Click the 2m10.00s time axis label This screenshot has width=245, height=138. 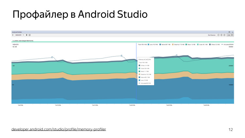click(x=58, y=105)
